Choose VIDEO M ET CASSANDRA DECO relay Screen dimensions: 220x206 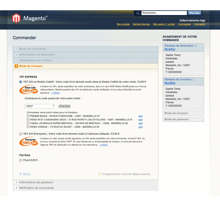[28, 119]
